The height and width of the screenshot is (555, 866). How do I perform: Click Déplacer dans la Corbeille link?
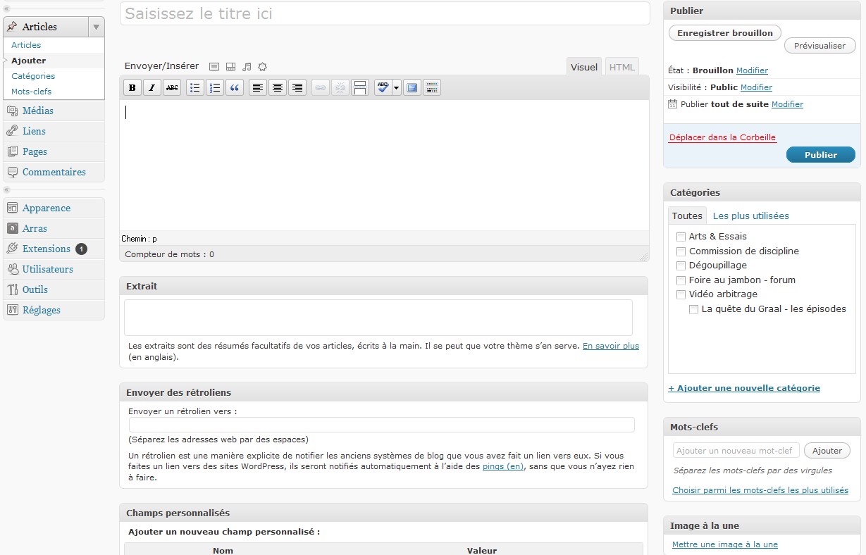722,137
